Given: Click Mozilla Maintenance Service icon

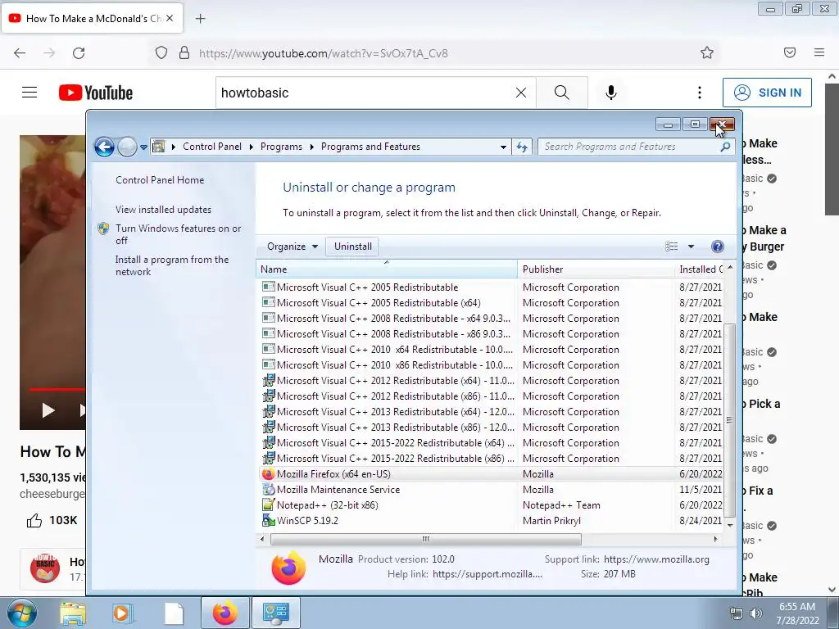Looking at the screenshot, I should [268, 490].
